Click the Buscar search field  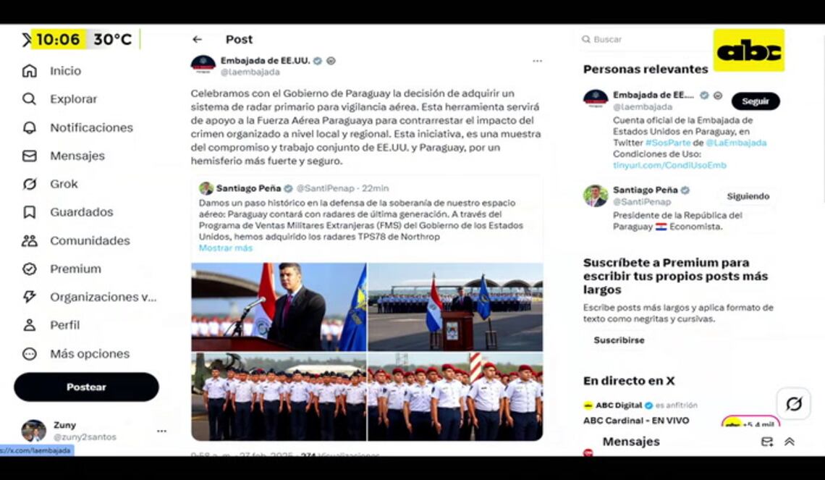coord(645,40)
